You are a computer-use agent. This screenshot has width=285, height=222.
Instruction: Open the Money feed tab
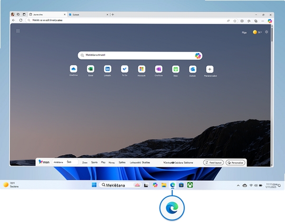(x=112, y=163)
